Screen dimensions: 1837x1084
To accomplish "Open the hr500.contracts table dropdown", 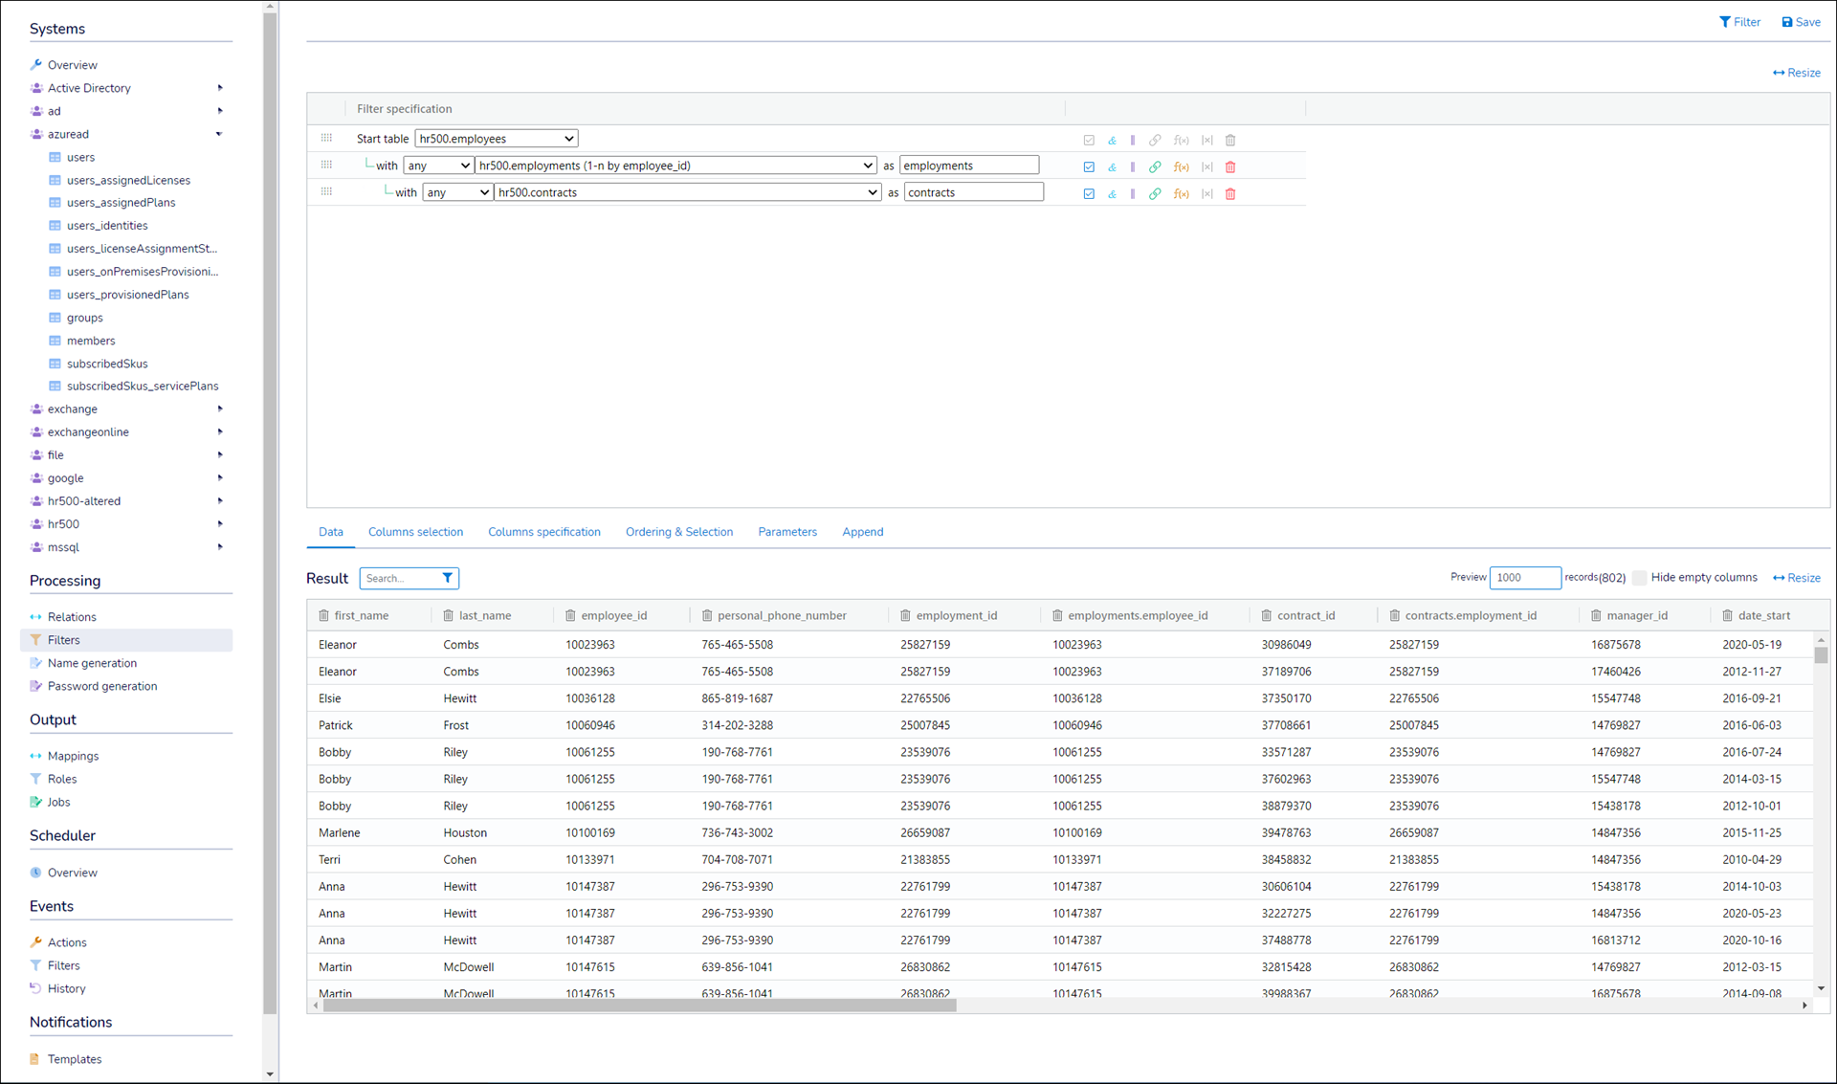I will (687, 192).
